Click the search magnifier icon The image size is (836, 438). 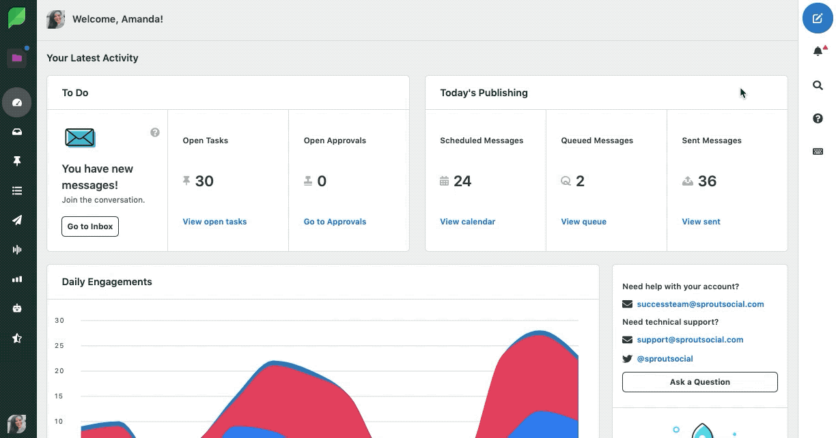click(x=818, y=85)
